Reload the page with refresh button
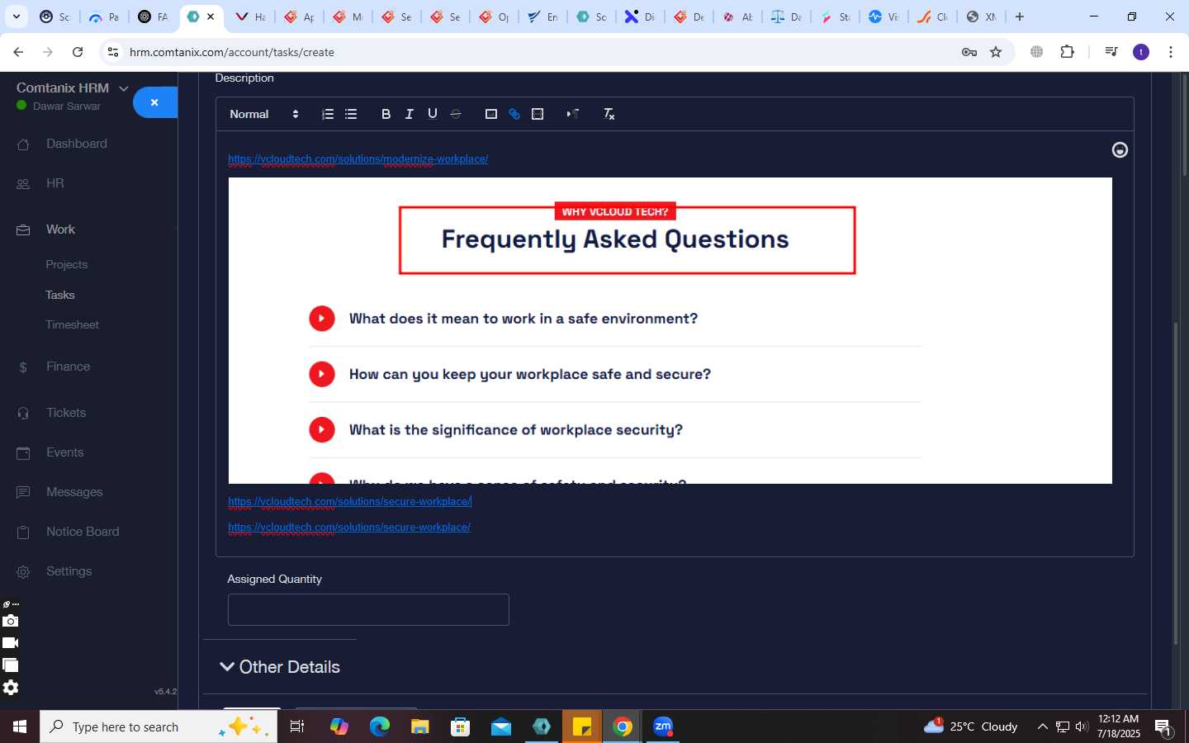 point(78,52)
